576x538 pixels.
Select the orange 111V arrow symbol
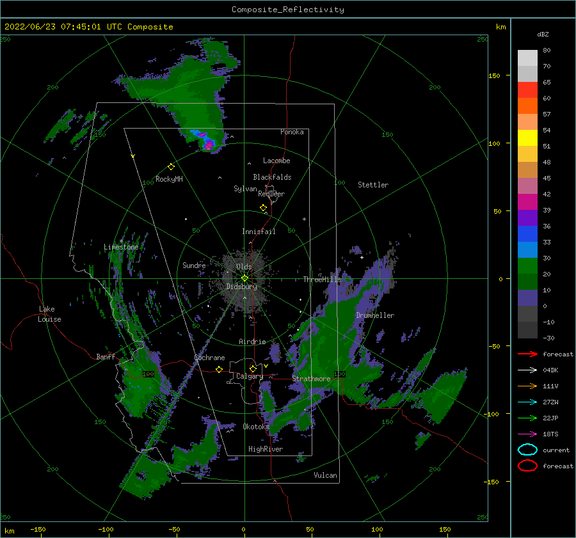(527, 386)
